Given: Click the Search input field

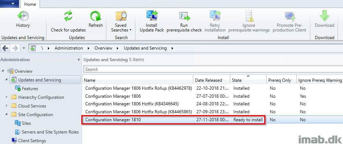Looking at the screenshot, I should coord(213,69).
